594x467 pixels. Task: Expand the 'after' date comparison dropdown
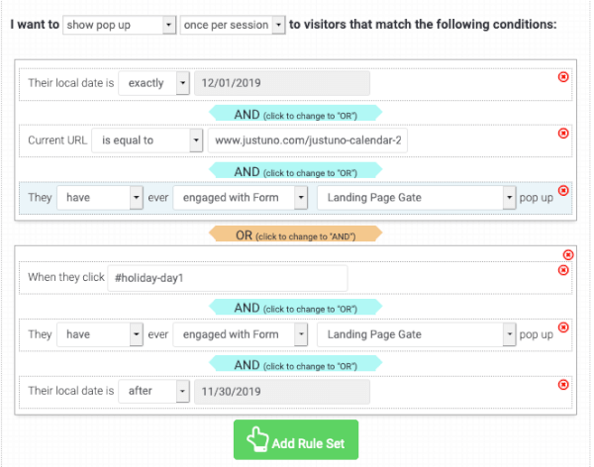(x=153, y=392)
